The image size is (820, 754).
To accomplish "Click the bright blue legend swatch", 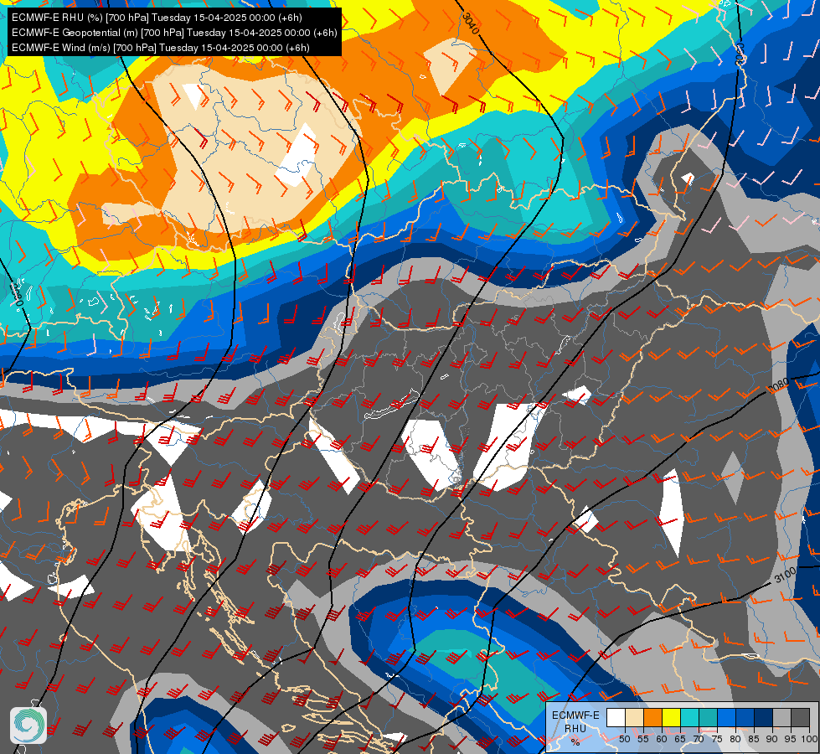I will click(726, 717).
